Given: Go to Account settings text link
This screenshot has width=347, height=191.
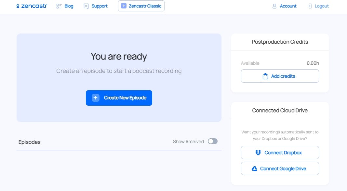Looking at the screenshot, I should tap(288, 6).
